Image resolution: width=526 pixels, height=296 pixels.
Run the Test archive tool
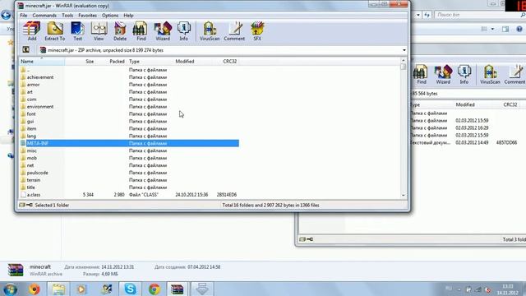pos(77,31)
